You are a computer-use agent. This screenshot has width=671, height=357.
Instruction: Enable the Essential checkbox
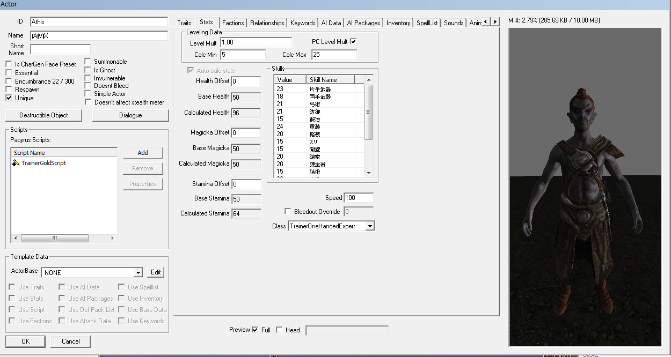click(9, 73)
